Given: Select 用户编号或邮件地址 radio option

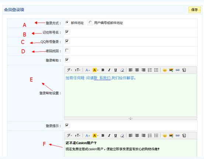Looking at the screenshot, I should 90,22.
